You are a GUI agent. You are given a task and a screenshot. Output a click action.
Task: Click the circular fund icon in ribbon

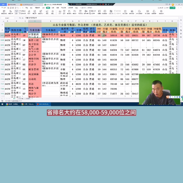[53, 11]
